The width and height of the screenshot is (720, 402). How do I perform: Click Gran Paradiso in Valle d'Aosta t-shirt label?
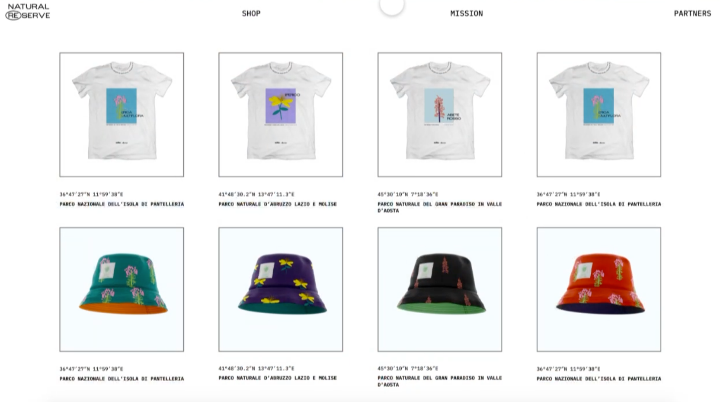click(x=440, y=207)
